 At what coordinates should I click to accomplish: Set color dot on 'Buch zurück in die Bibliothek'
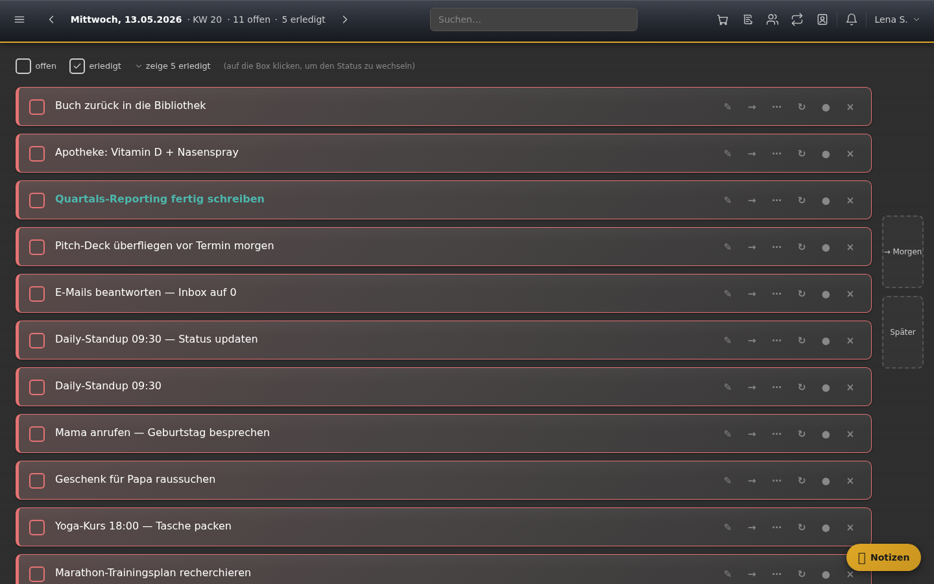point(826,108)
